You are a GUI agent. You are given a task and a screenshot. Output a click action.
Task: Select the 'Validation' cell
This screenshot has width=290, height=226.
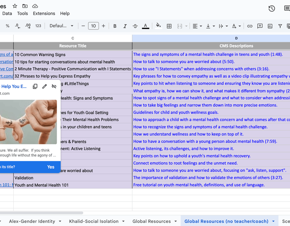[x=72, y=178]
